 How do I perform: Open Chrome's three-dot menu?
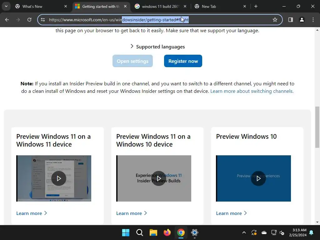click(x=313, y=20)
